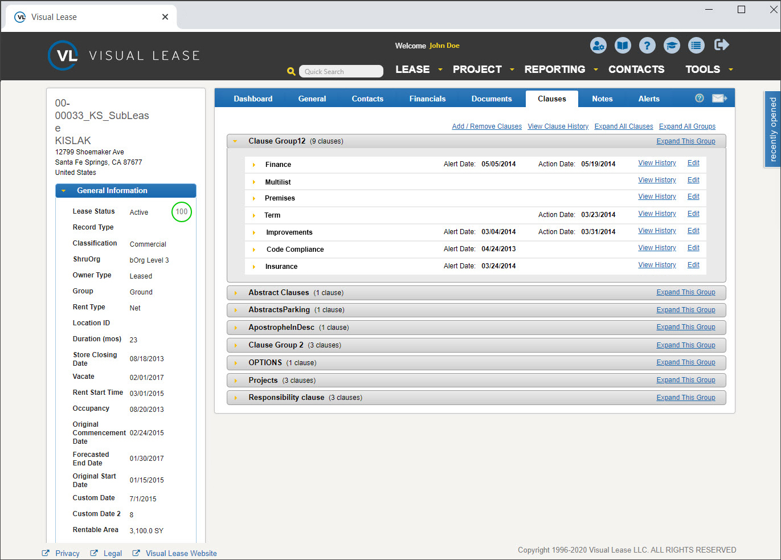This screenshot has height=560, width=781.
Task: Expand the AbstractsParking group arrow
Action: coord(235,310)
